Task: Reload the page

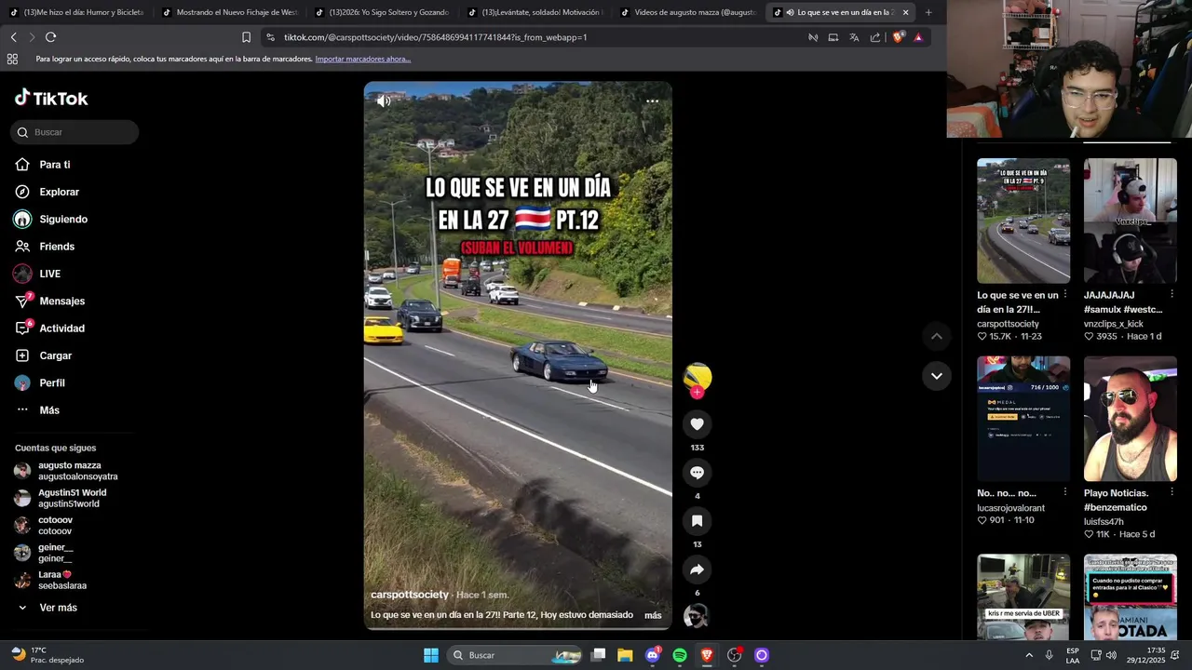Action: [x=50, y=37]
